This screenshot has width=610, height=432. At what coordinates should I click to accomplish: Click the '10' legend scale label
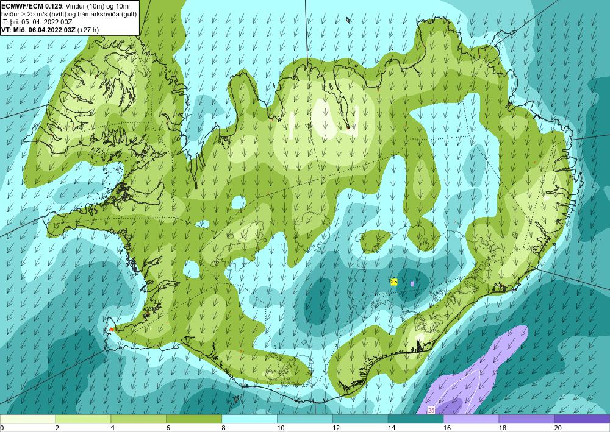click(x=281, y=428)
